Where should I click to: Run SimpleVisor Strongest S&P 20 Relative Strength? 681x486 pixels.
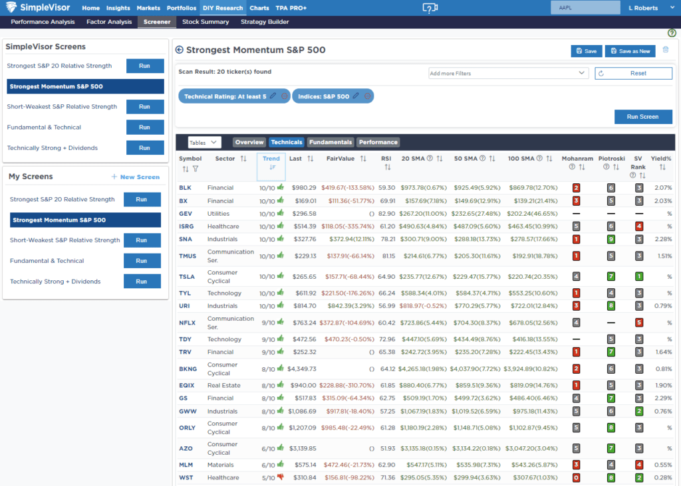(x=144, y=66)
